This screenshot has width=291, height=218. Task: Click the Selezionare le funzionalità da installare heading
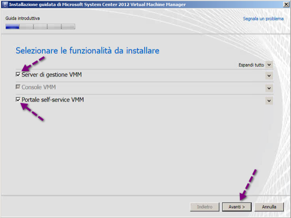tap(87, 51)
